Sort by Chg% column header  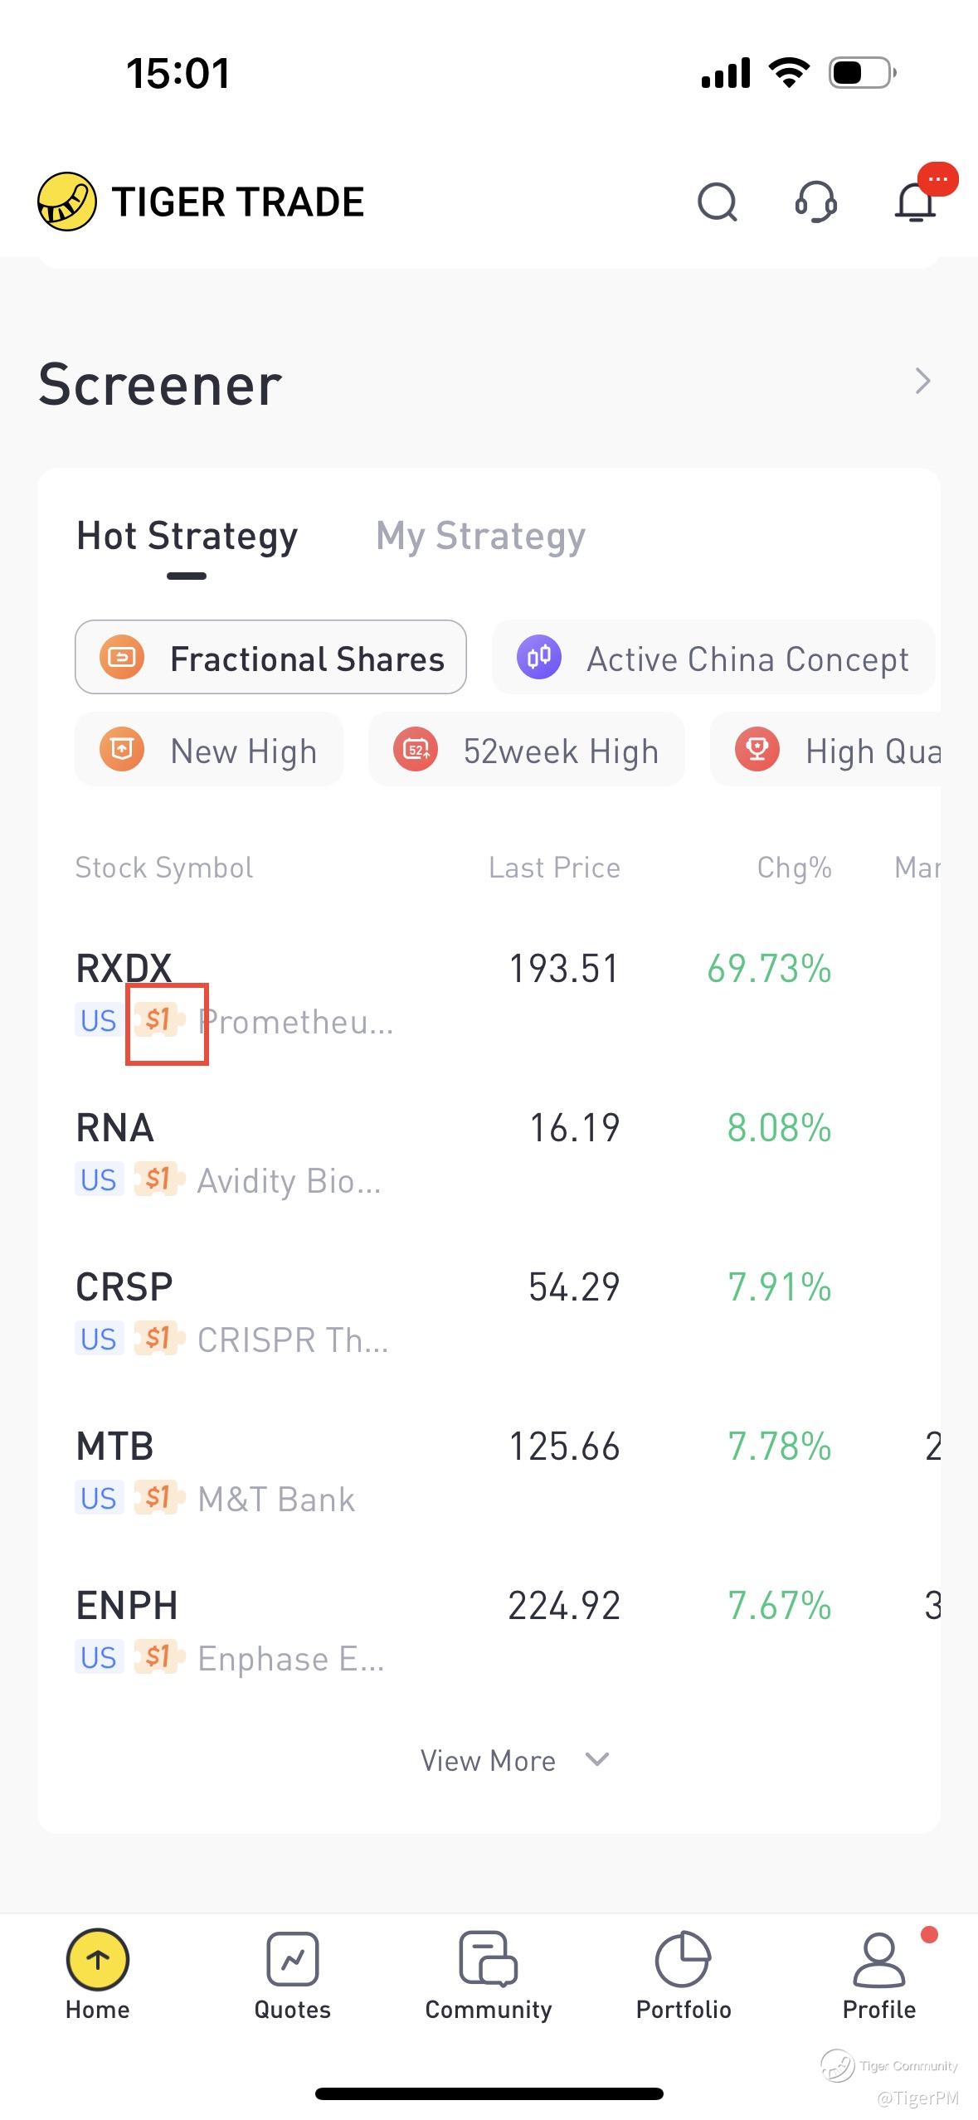(794, 868)
